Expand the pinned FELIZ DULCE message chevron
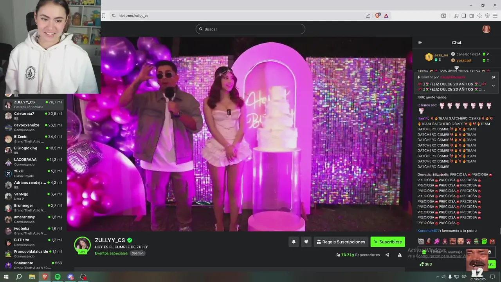This screenshot has height=282, width=501. tap(493, 86)
